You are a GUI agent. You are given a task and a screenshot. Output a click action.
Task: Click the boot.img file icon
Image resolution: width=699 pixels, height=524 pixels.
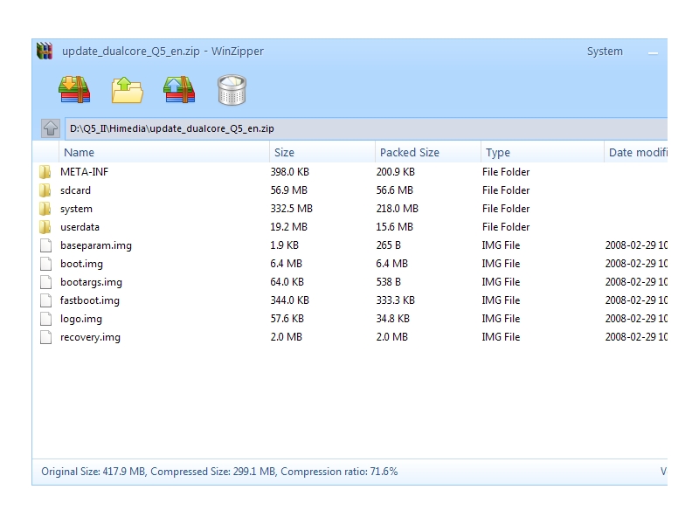tap(45, 264)
